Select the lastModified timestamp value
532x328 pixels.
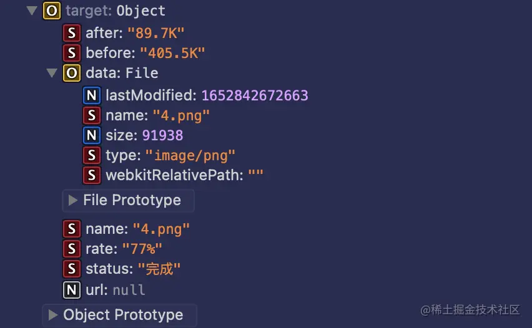click(254, 95)
